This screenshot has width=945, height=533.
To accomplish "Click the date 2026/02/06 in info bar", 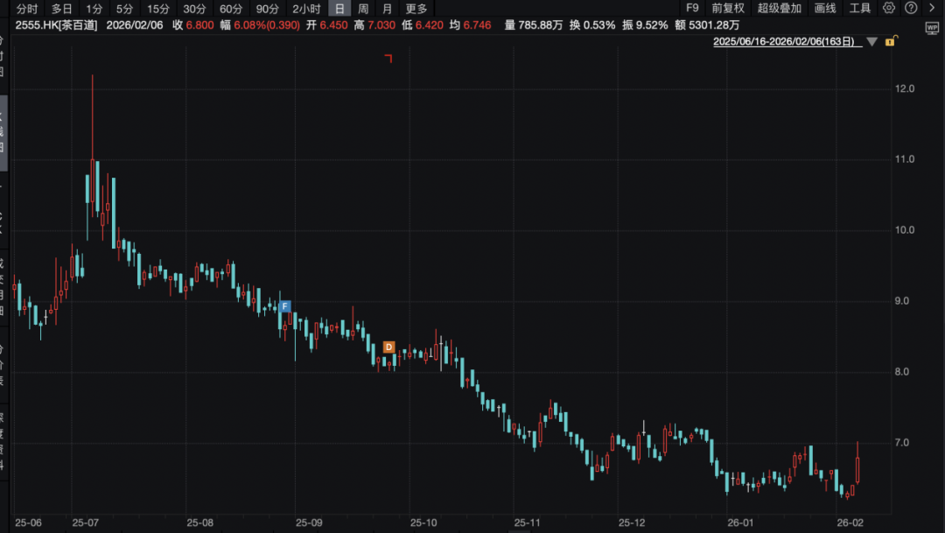I will pyautogui.click(x=135, y=25).
